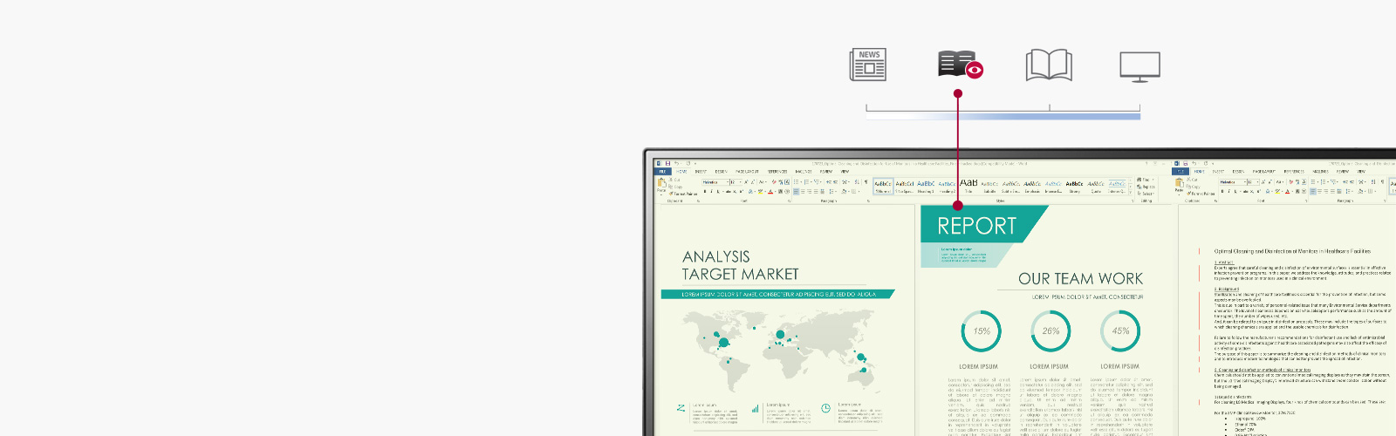The width and height of the screenshot is (1396, 436).
Task: Apply the Title style from styles gallery
Action: [968, 185]
